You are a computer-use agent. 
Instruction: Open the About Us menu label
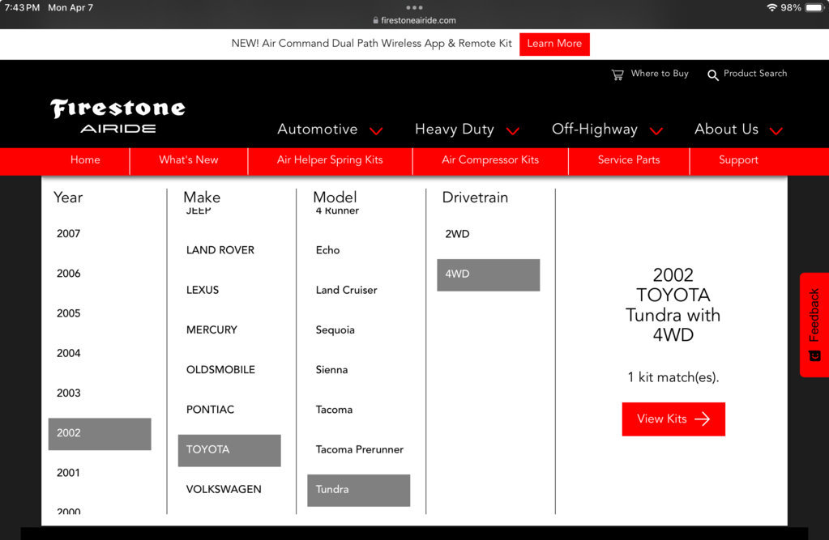(x=726, y=129)
